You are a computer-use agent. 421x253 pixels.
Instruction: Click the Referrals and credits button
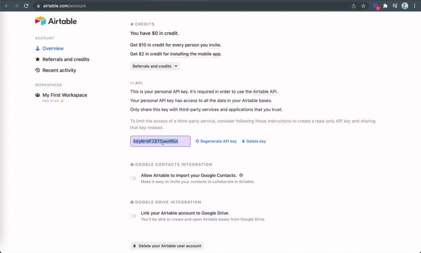point(155,66)
